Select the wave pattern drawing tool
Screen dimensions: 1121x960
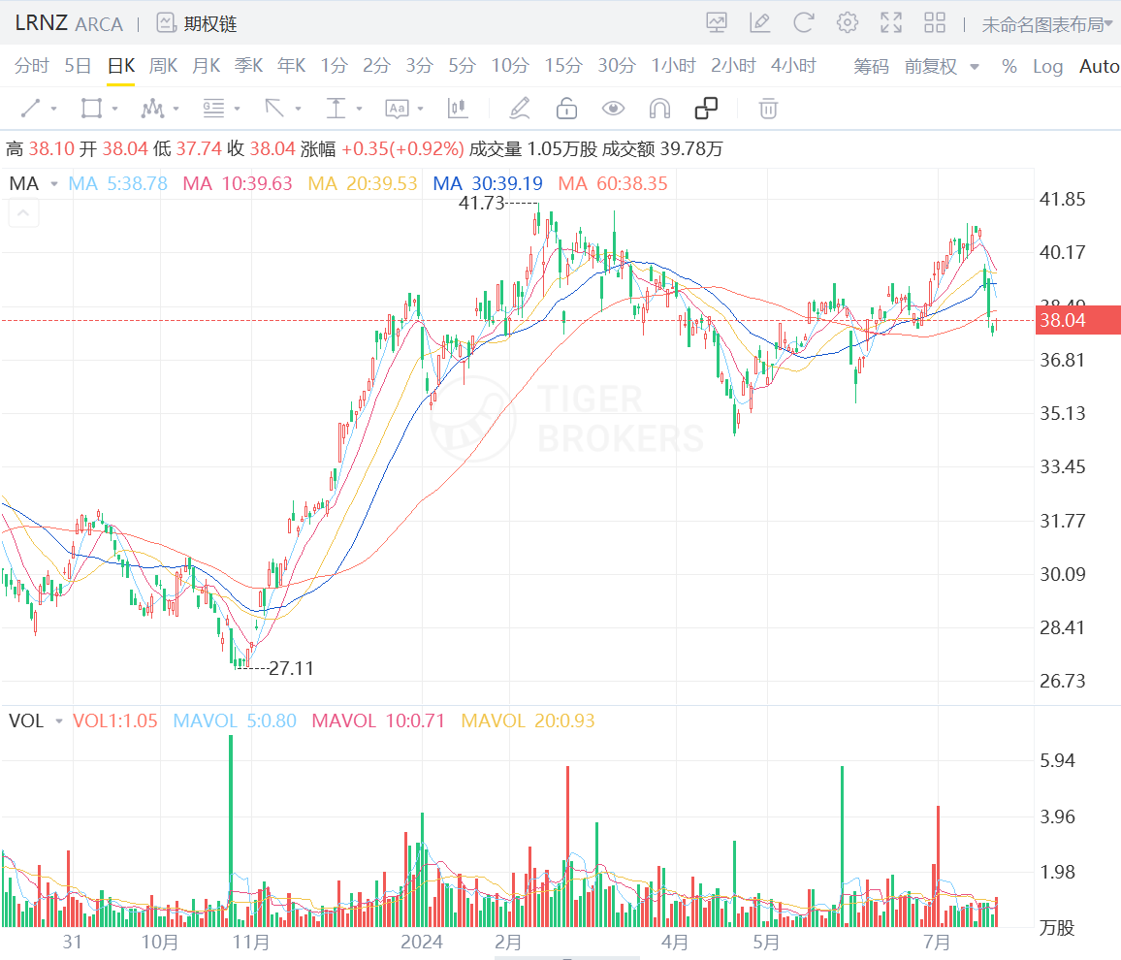[152, 109]
